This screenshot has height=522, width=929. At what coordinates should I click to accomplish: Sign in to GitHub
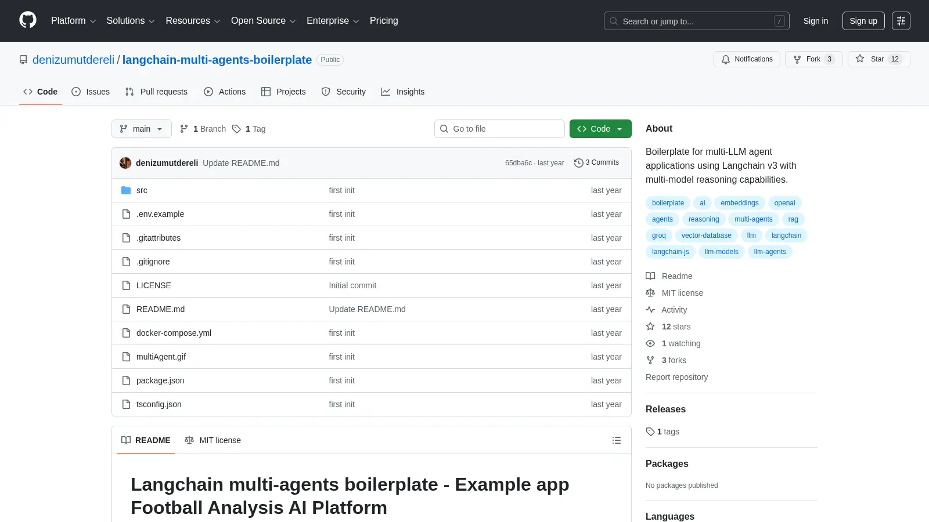(x=816, y=21)
